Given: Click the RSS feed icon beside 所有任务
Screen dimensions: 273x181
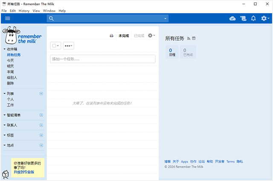Looking at the screenshot, I should pos(189,39).
